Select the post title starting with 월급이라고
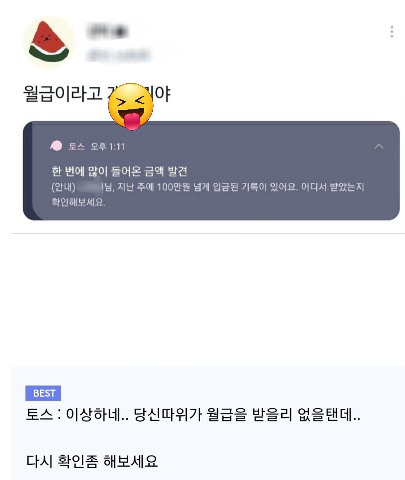Screen dimensions: 405x480 [x=97, y=94]
